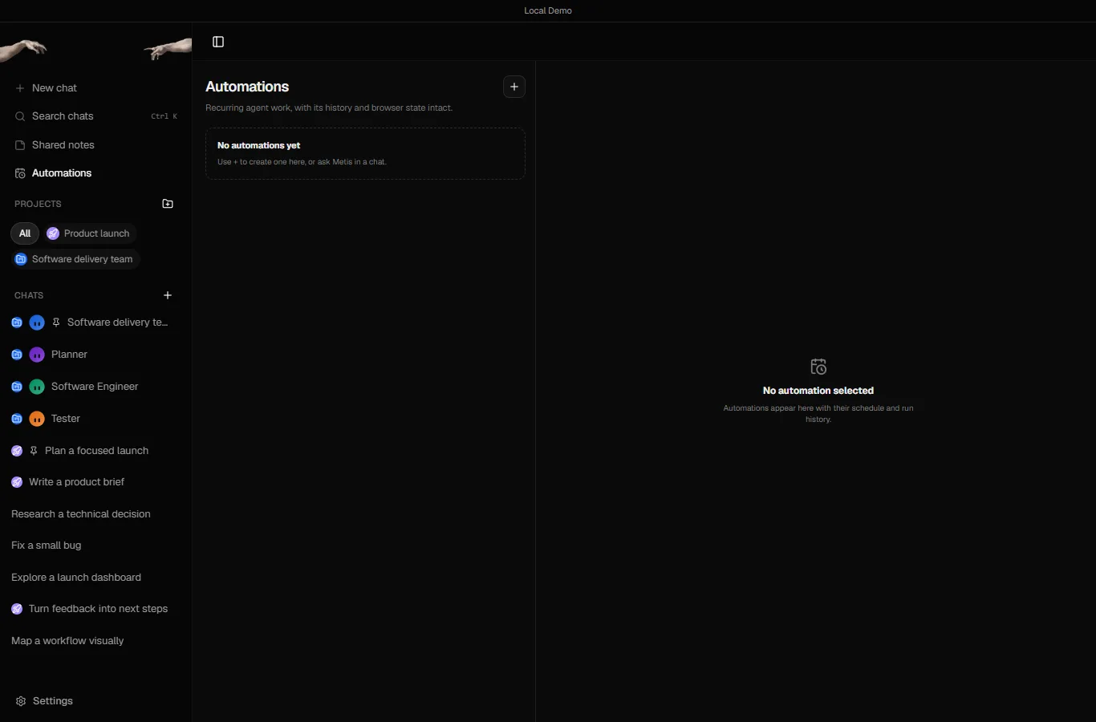Create a new project via folder-plus icon
The image size is (1096, 722).
168,204
